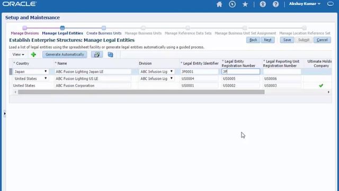Click Ultimate Holding Company column header

[x=319, y=64]
